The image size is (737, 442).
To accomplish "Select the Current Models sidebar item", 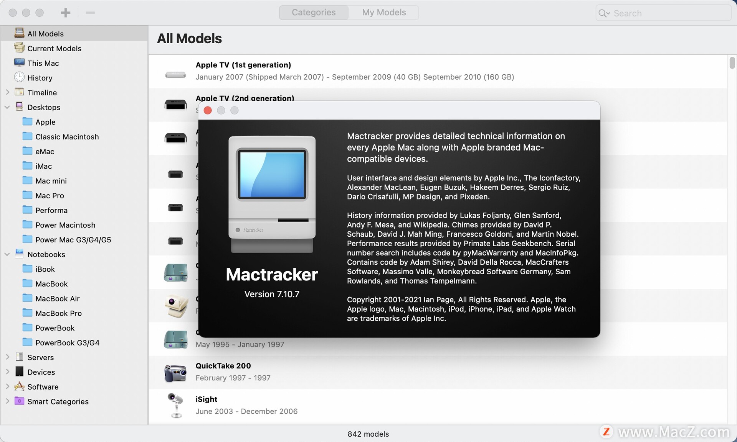I will coord(54,48).
